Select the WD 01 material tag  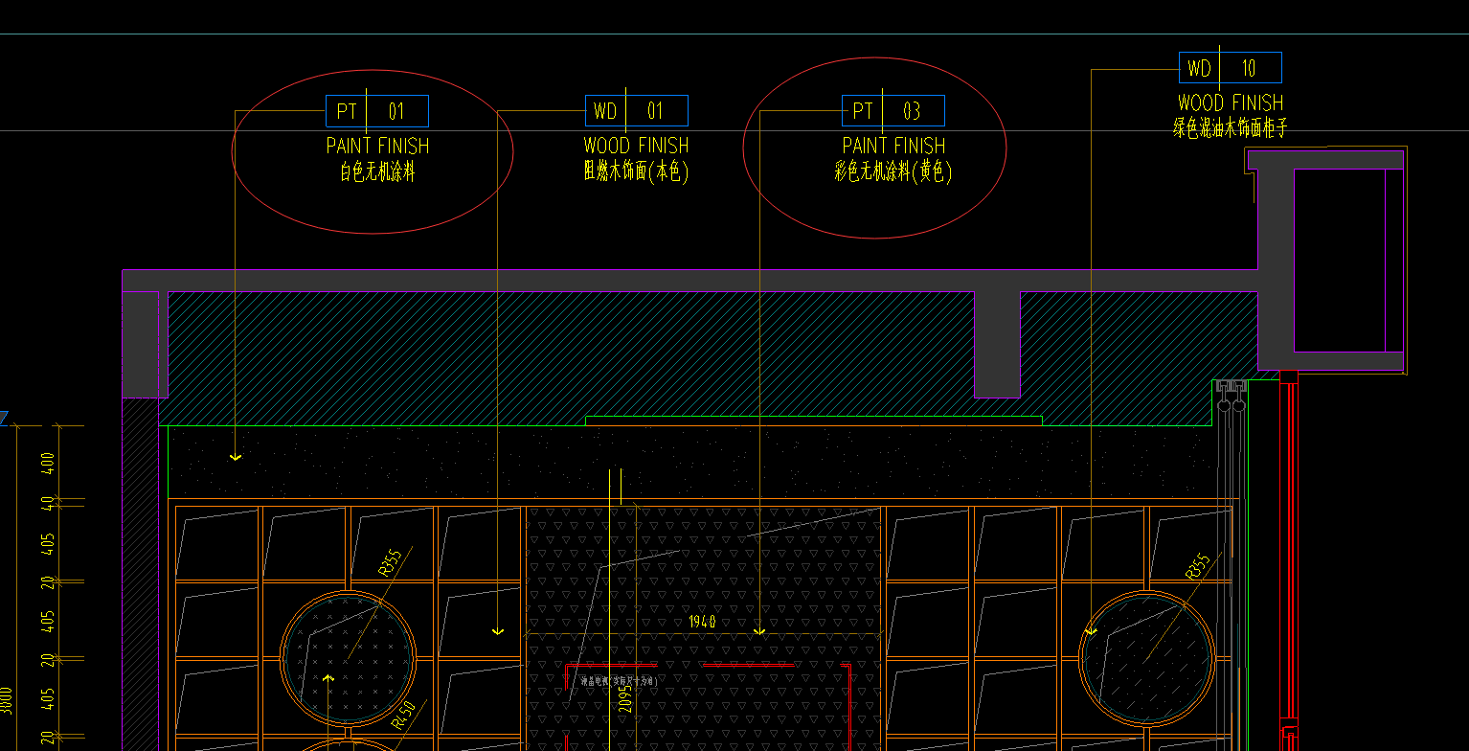pos(637,111)
